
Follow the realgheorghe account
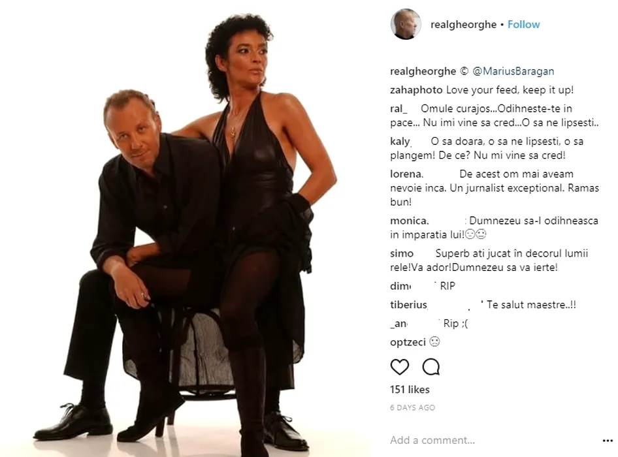point(523,24)
